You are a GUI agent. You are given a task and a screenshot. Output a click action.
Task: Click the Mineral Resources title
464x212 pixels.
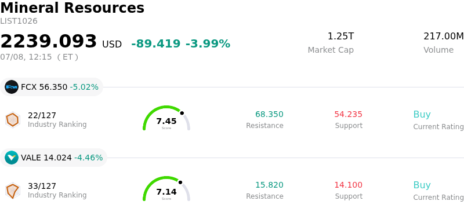72,8
